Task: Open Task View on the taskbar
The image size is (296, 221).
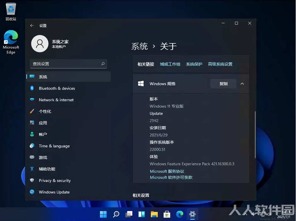Action: pos(129,214)
